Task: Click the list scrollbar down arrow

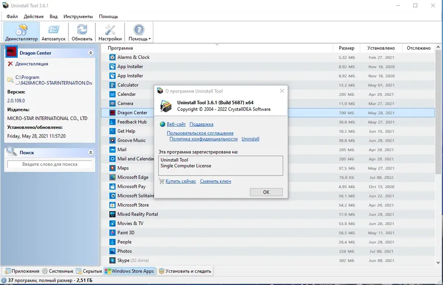Action: (x=438, y=262)
